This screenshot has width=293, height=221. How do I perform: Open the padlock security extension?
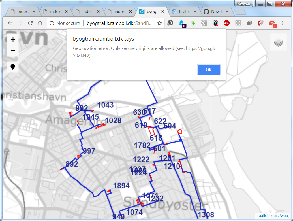point(215,23)
